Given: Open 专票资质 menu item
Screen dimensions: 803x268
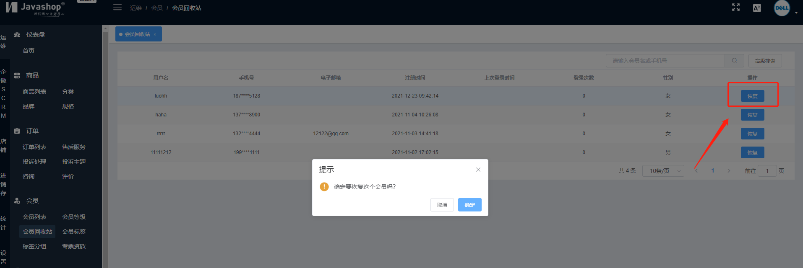Looking at the screenshot, I should [x=74, y=246].
